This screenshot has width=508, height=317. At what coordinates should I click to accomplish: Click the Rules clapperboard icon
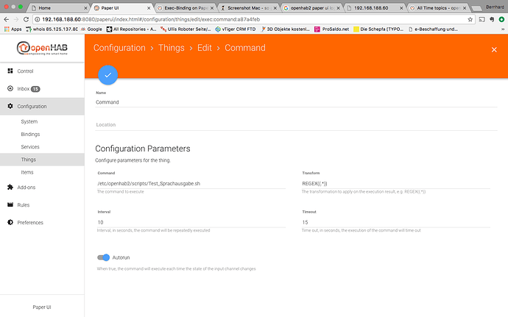pos(10,204)
